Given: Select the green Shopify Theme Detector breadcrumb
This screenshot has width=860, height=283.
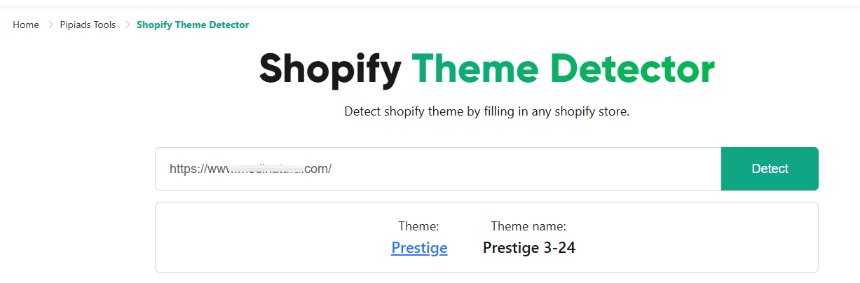Looking at the screenshot, I should (193, 25).
